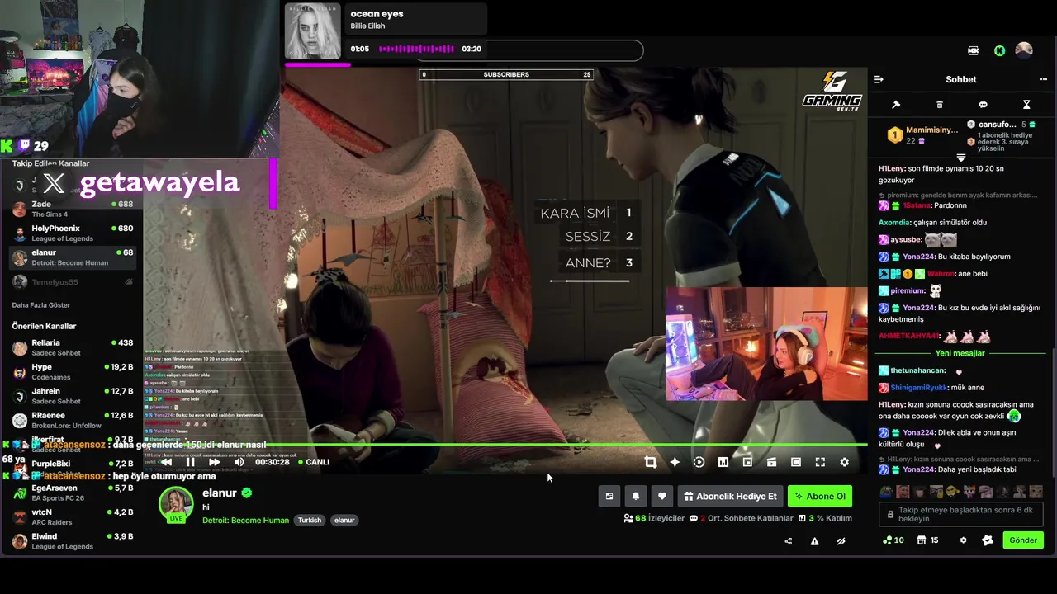Collapse the chat panel with arrow icon
The image size is (1057, 594).
coord(879,80)
